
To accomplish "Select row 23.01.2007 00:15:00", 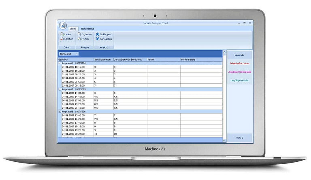I will click(x=142, y=86).
